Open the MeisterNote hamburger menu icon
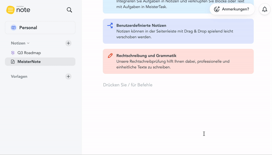Viewport: 272px width, 155px height. 11,10
